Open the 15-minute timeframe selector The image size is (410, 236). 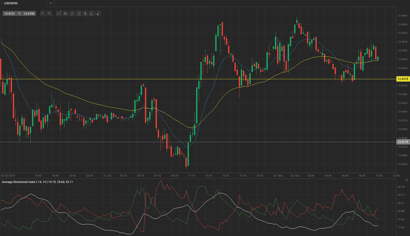[x=59, y=13]
